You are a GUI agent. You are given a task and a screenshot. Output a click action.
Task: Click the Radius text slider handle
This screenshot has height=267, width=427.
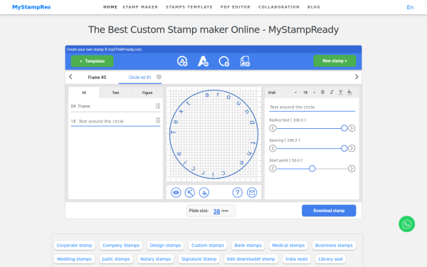click(344, 128)
